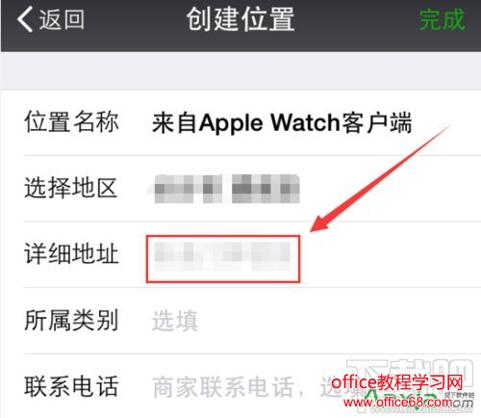Focus the red-outlined 详细地址 address box
The width and height of the screenshot is (481, 418).
point(223,259)
